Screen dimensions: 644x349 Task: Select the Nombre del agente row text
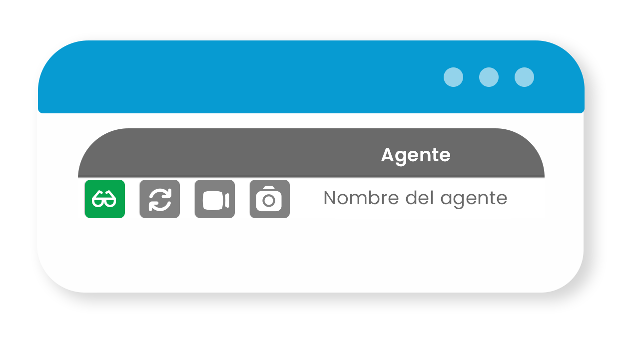click(415, 198)
